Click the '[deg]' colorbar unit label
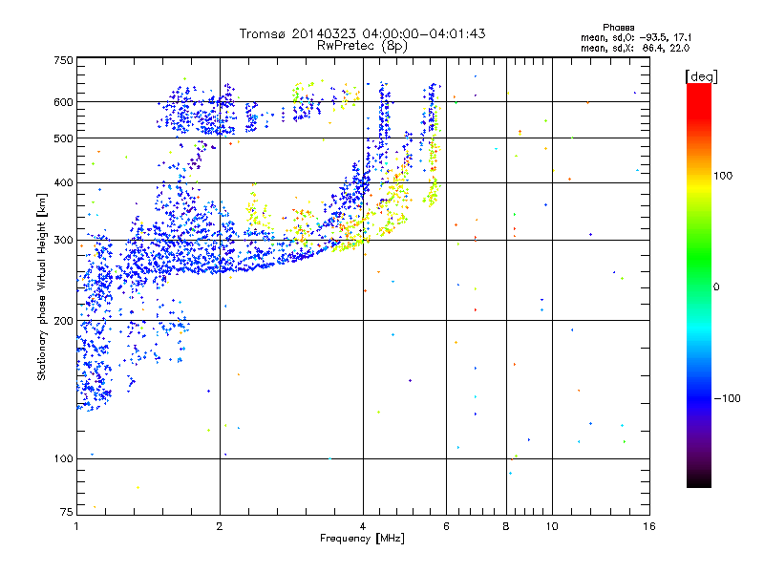 (701, 76)
